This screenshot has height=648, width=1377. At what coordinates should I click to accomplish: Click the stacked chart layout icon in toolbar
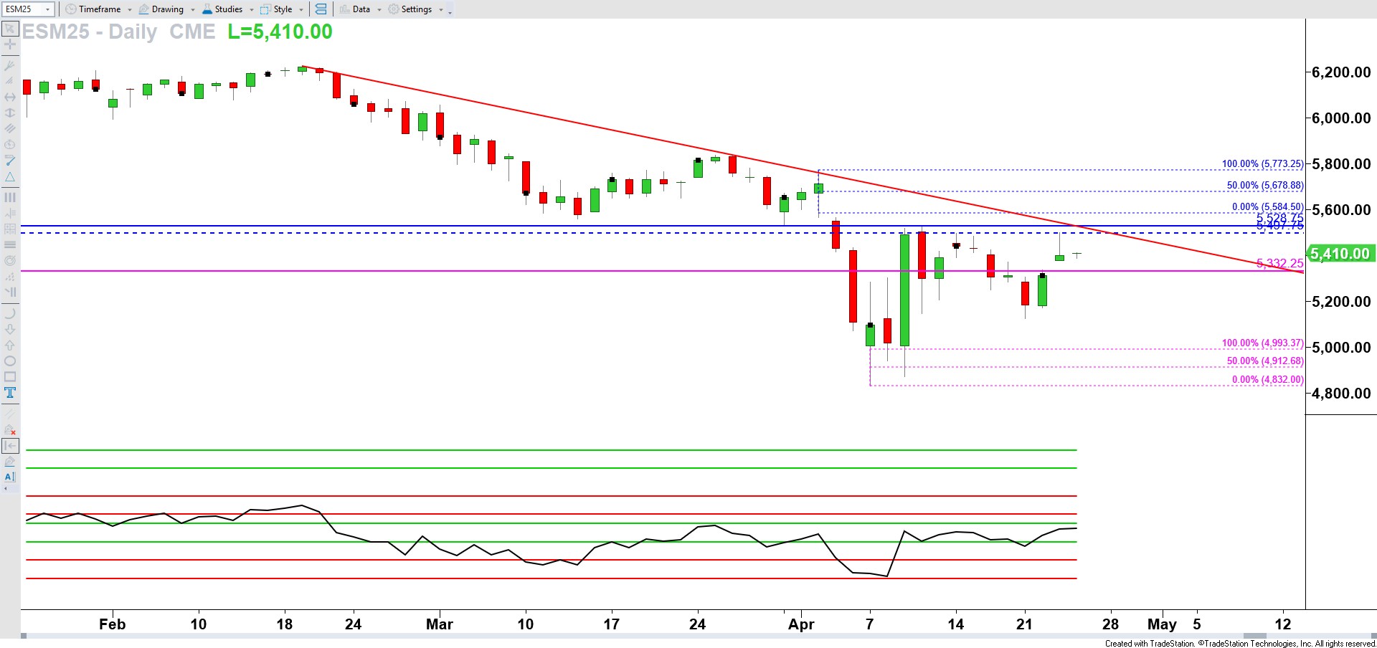(x=321, y=9)
